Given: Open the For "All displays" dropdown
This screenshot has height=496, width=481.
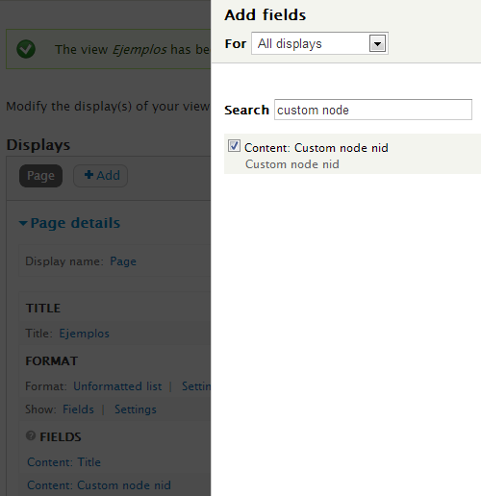Looking at the screenshot, I should point(319,43).
